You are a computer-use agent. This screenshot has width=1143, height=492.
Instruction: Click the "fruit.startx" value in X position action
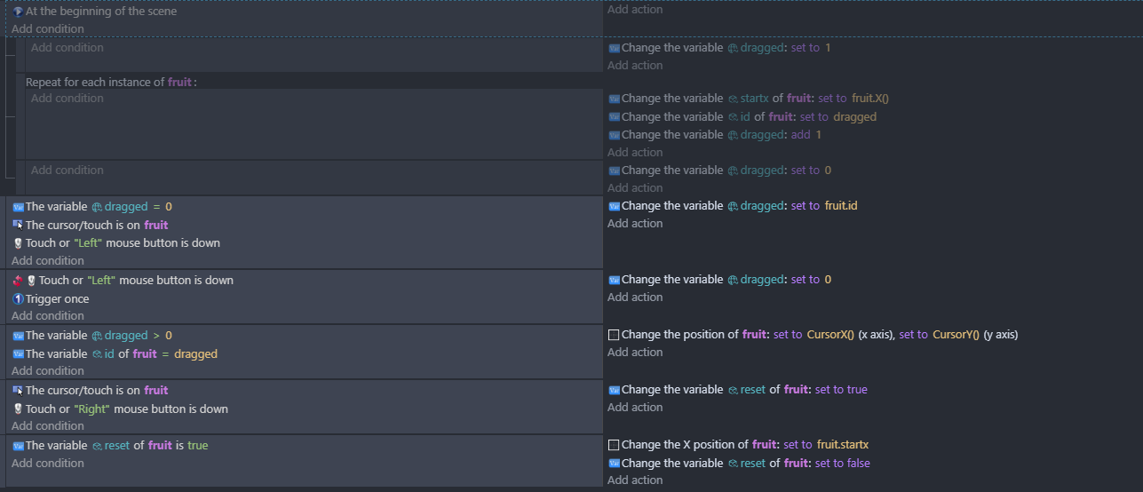pos(843,445)
